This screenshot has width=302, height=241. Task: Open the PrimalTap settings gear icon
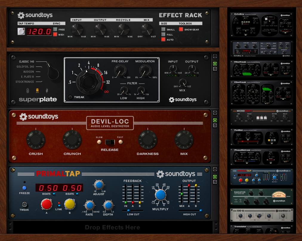click(215, 169)
